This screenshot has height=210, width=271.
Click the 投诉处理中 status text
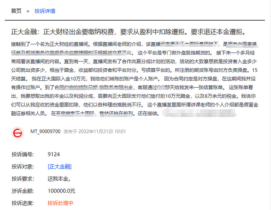pos(61,203)
